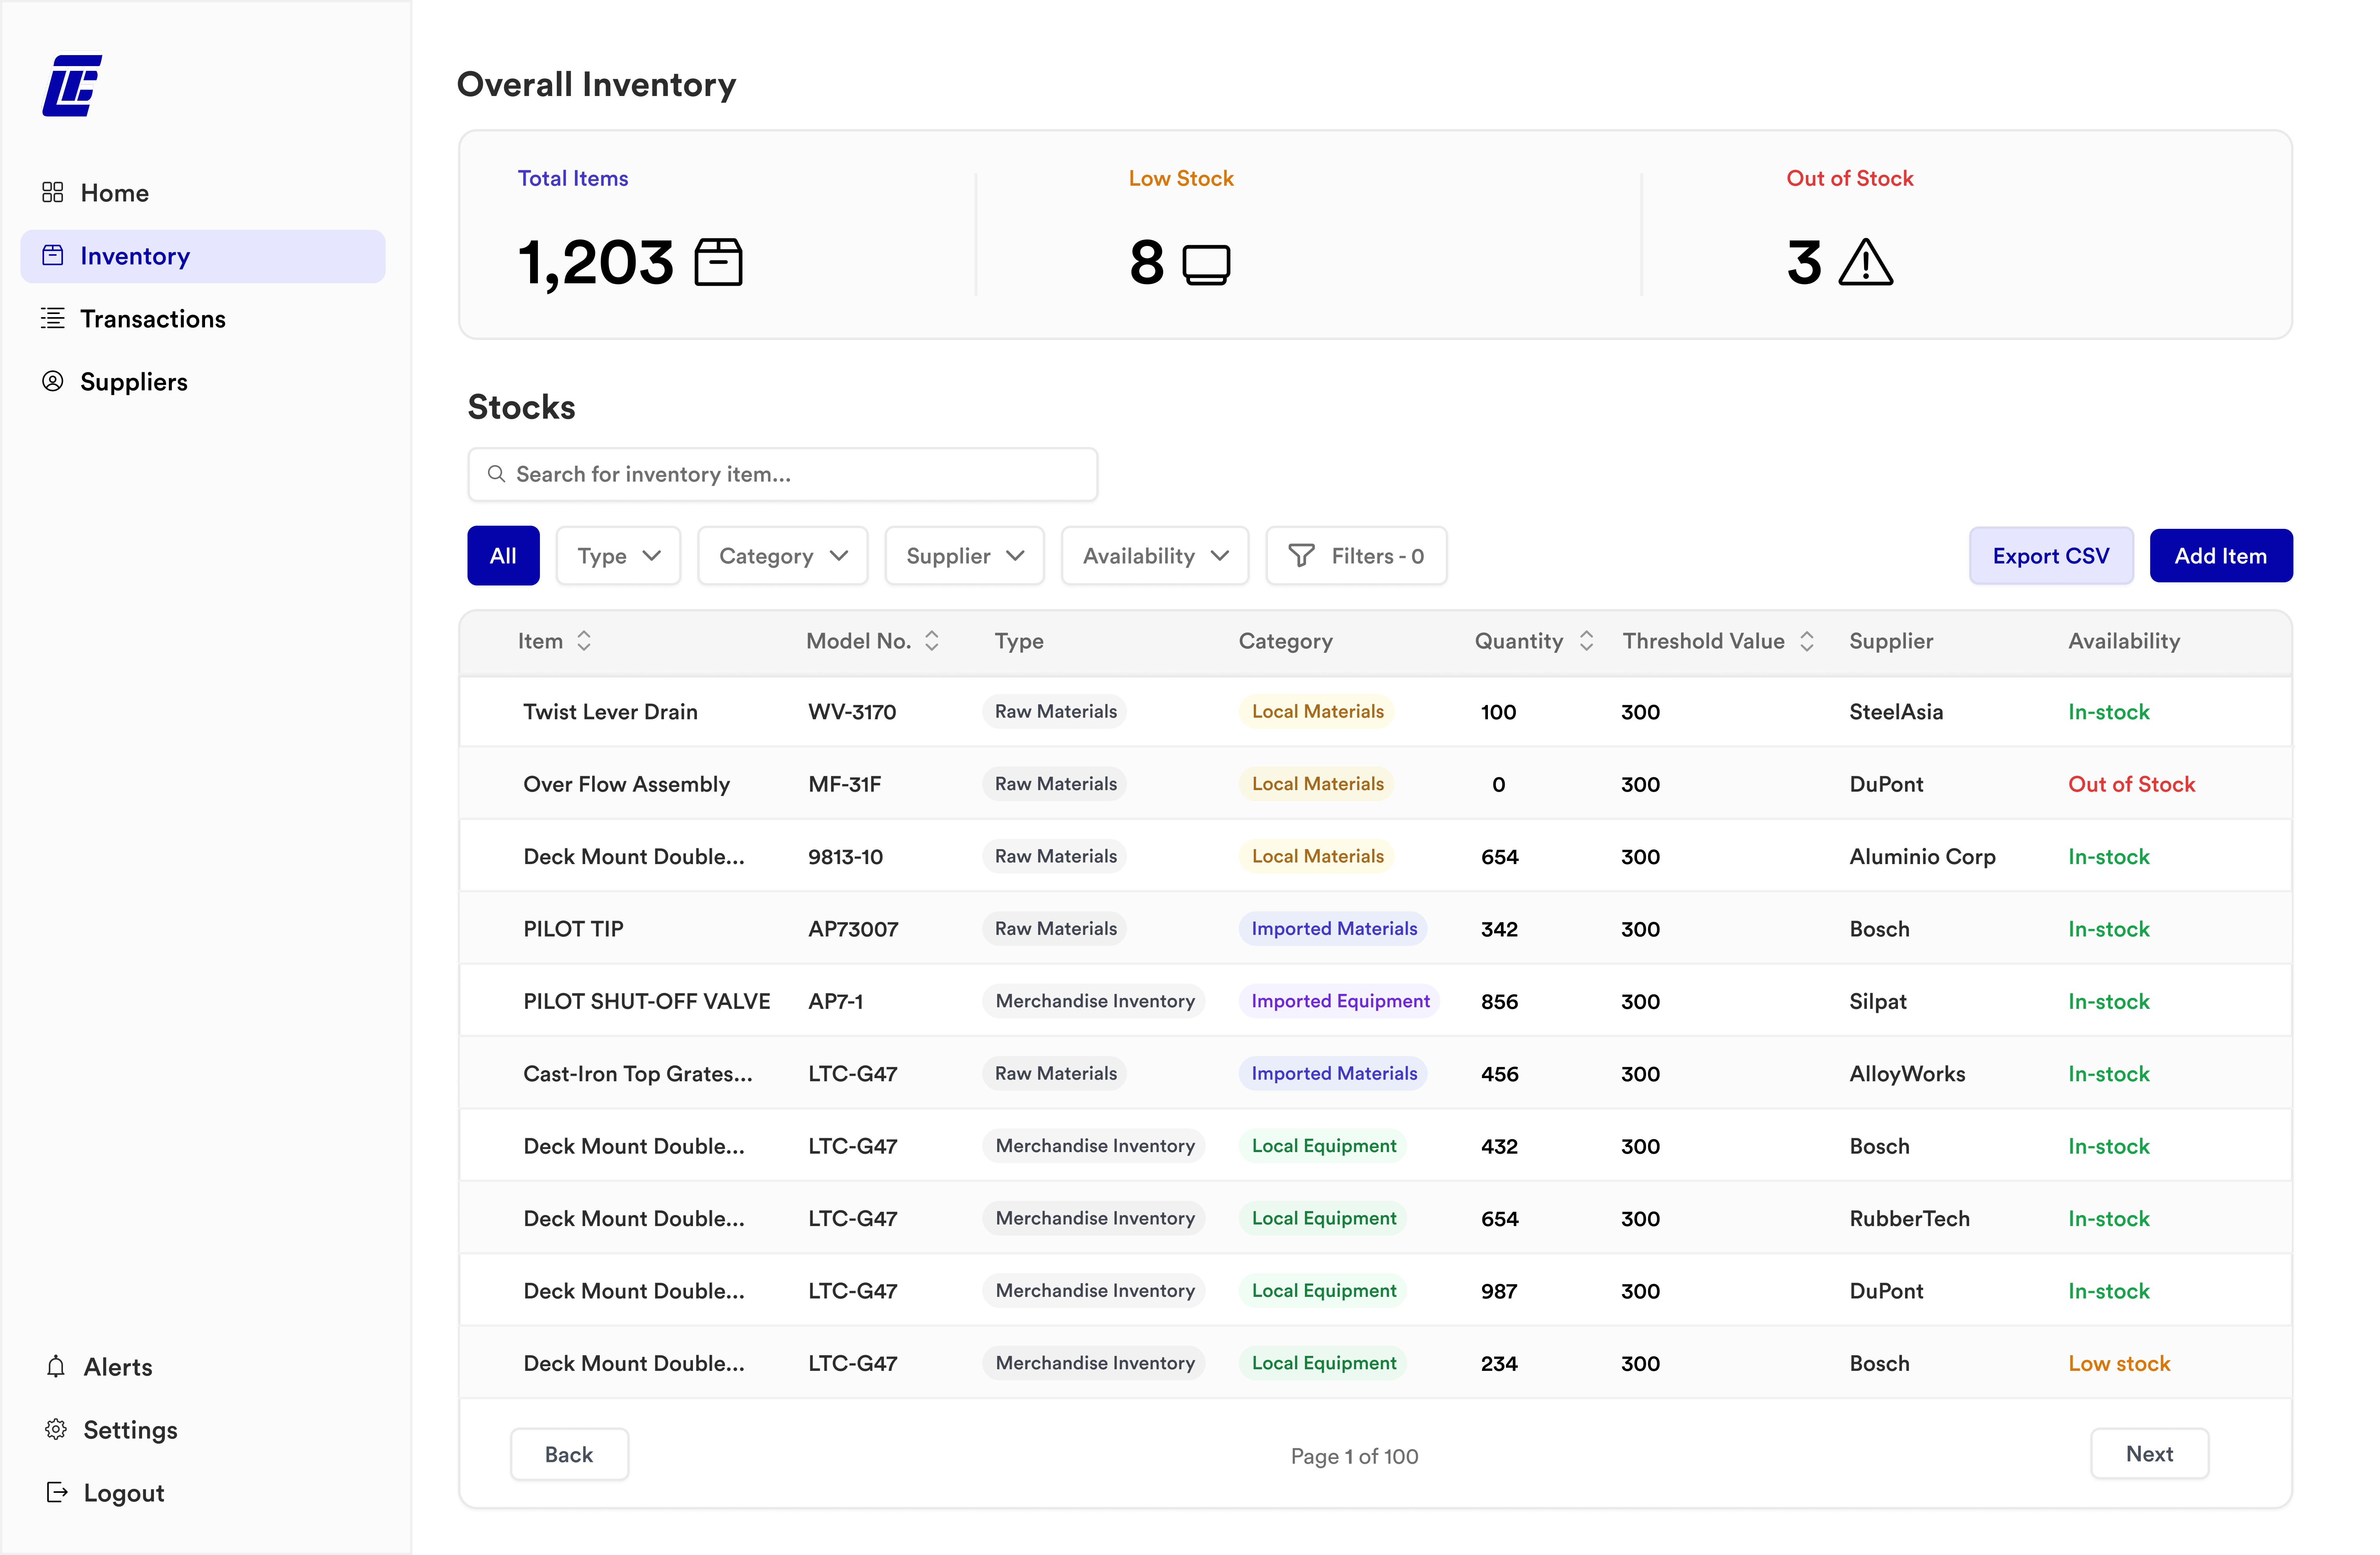Viewport: 2380px width, 1555px height.
Task: Click the search magnifier icon
Action: point(496,474)
